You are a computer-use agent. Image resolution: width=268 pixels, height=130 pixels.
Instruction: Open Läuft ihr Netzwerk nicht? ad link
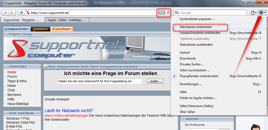click(69, 111)
